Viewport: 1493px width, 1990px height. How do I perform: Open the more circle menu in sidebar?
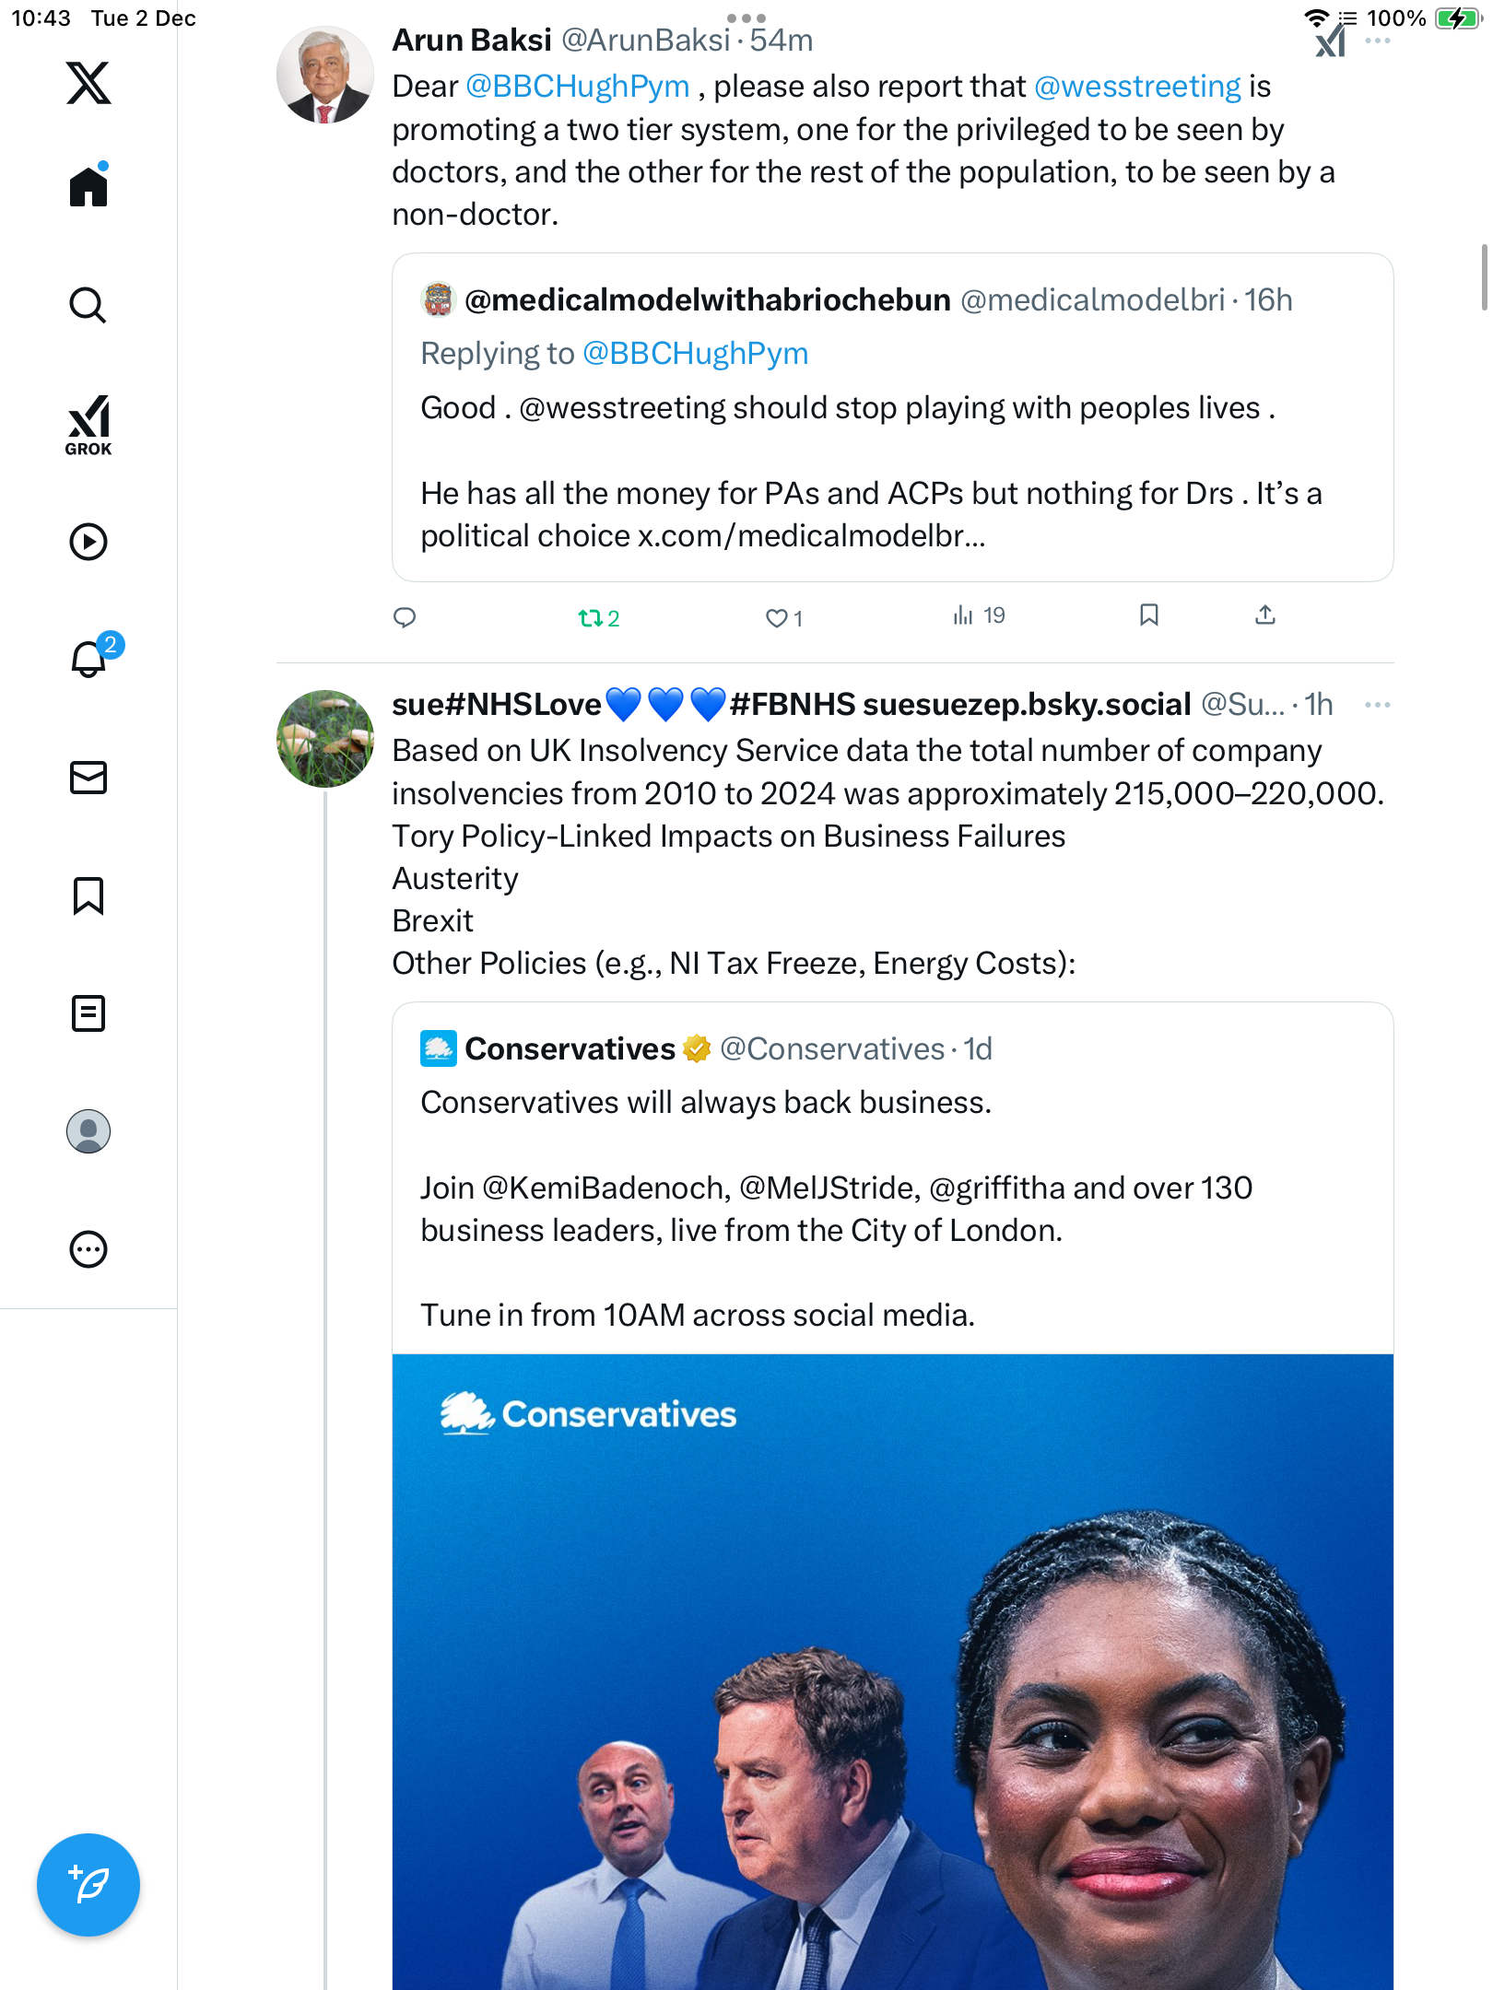[x=88, y=1249]
